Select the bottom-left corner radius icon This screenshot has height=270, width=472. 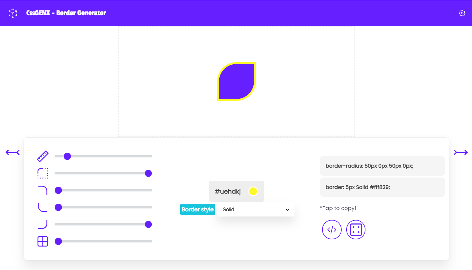(43, 207)
